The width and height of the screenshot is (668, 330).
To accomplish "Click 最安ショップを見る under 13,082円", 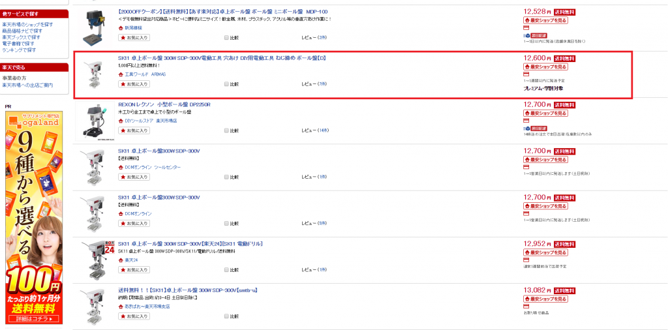I will (x=546, y=299).
